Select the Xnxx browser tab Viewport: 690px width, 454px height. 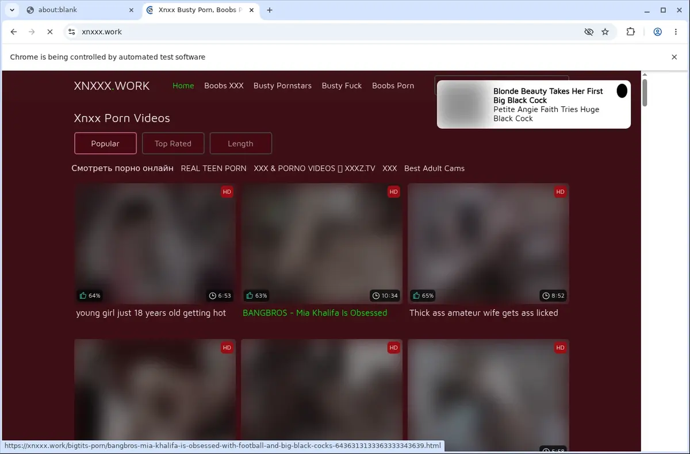(x=201, y=10)
